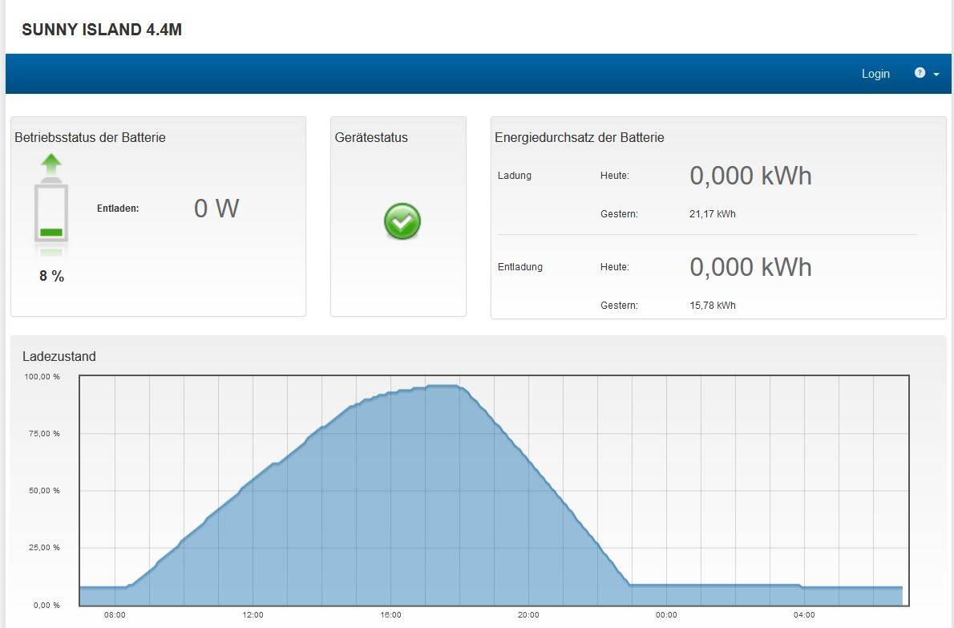Click the Gerätestatus panel heading
This screenshot has width=954, height=628.
[371, 137]
